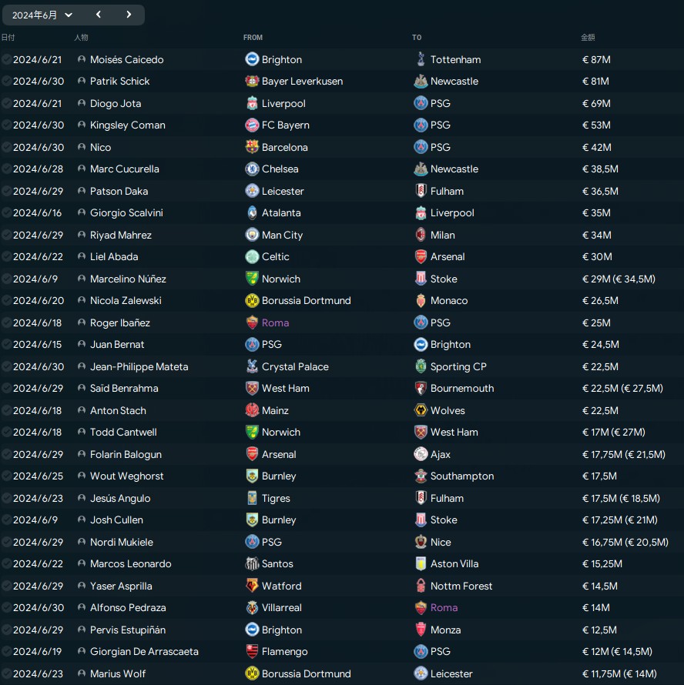Select the 2024/6/16 date cell
This screenshot has width=684, height=685.
tap(37, 212)
